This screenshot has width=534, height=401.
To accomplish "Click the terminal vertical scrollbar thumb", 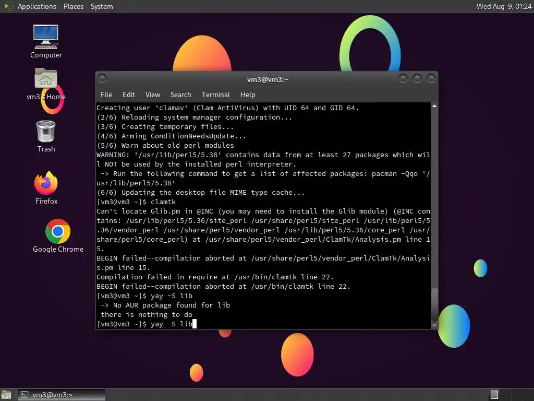I will [434, 304].
